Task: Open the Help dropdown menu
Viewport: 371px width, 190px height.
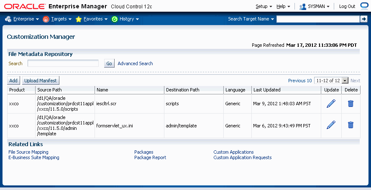Action: click(x=283, y=6)
